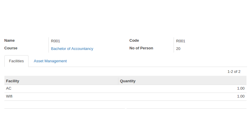The width and height of the screenshot is (250, 114).
Task: Sort the list by Facility column header
Action: 61,81
